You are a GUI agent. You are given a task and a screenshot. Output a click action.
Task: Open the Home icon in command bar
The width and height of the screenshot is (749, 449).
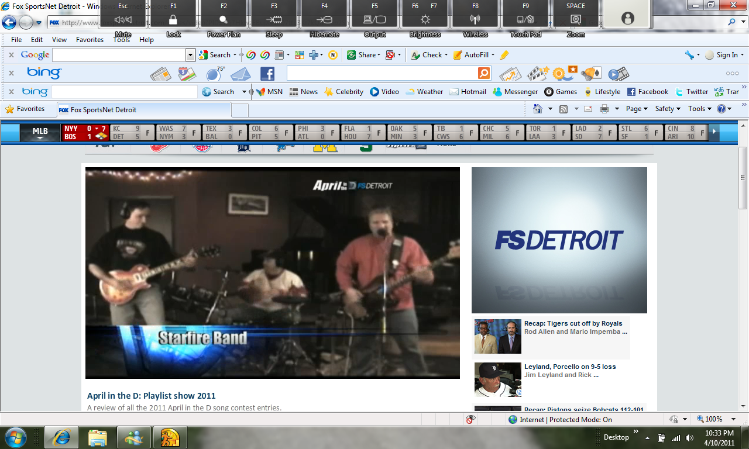point(538,109)
